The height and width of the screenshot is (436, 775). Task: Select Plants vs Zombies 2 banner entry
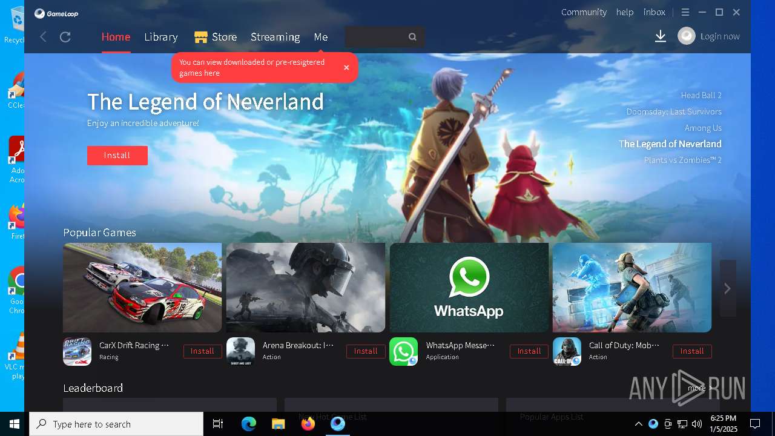coord(683,160)
